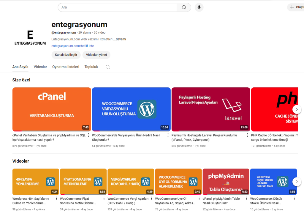
Task: Show next videos in Videolar row
Action: pos(297,182)
